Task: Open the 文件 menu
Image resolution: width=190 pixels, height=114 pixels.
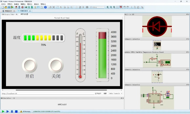Action: (3, 4)
